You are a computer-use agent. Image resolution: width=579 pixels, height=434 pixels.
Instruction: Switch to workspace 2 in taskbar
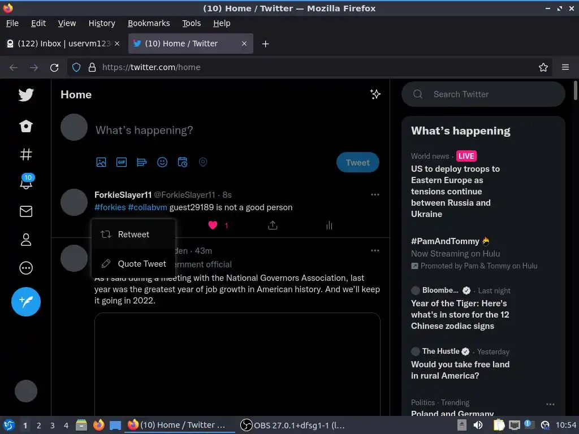coord(39,426)
